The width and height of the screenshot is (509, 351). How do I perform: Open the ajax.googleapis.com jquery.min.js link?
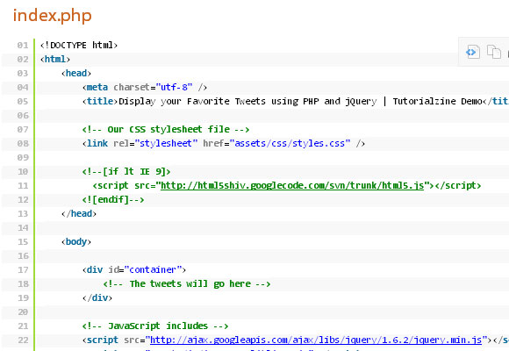[x=316, y=340]
